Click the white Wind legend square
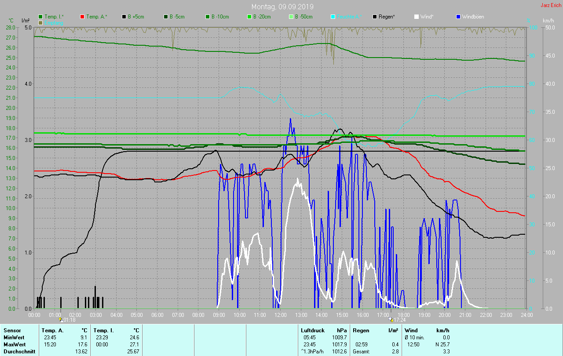The height and width of the screenshot is (356, 563). (x=417, y=17)
